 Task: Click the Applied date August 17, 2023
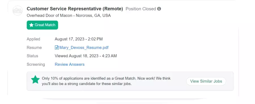[79, 39]
